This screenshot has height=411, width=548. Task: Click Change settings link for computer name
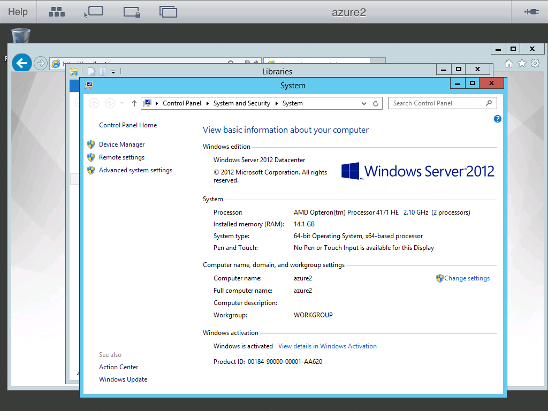[x=467, y=278]
